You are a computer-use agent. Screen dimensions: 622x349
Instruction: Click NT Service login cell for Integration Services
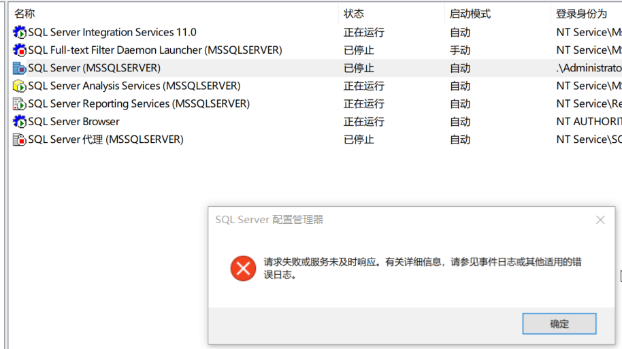(589, 33)
